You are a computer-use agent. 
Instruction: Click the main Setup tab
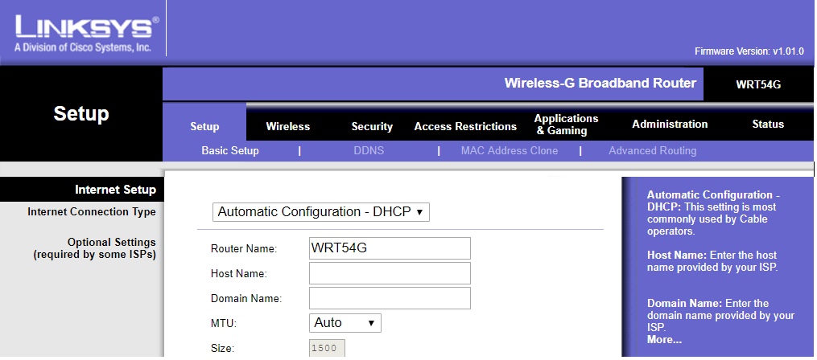pyautogui.click(x=204, y=126)
